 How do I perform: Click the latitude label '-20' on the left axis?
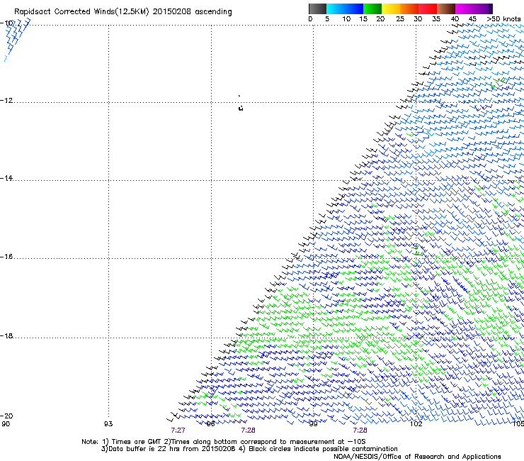(6, 416)
